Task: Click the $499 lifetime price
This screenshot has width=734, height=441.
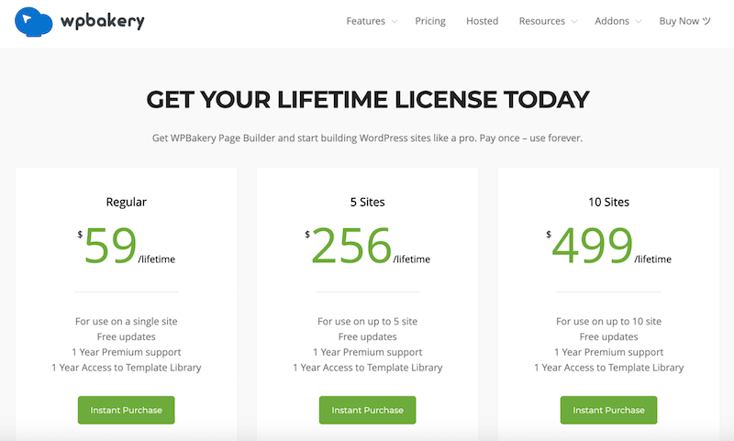Action: (594, 247)
